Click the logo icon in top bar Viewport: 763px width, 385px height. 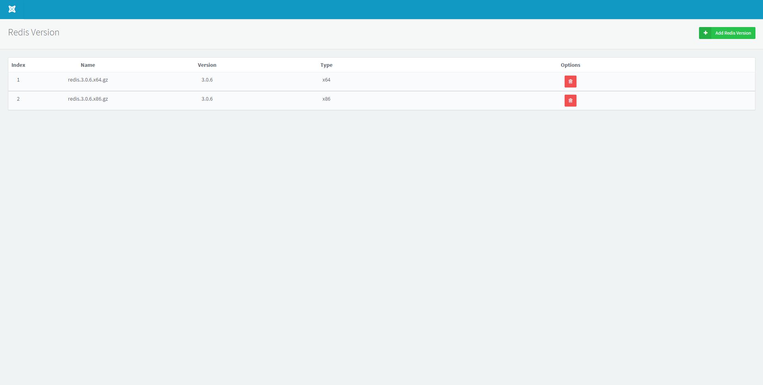click(12, 9)
